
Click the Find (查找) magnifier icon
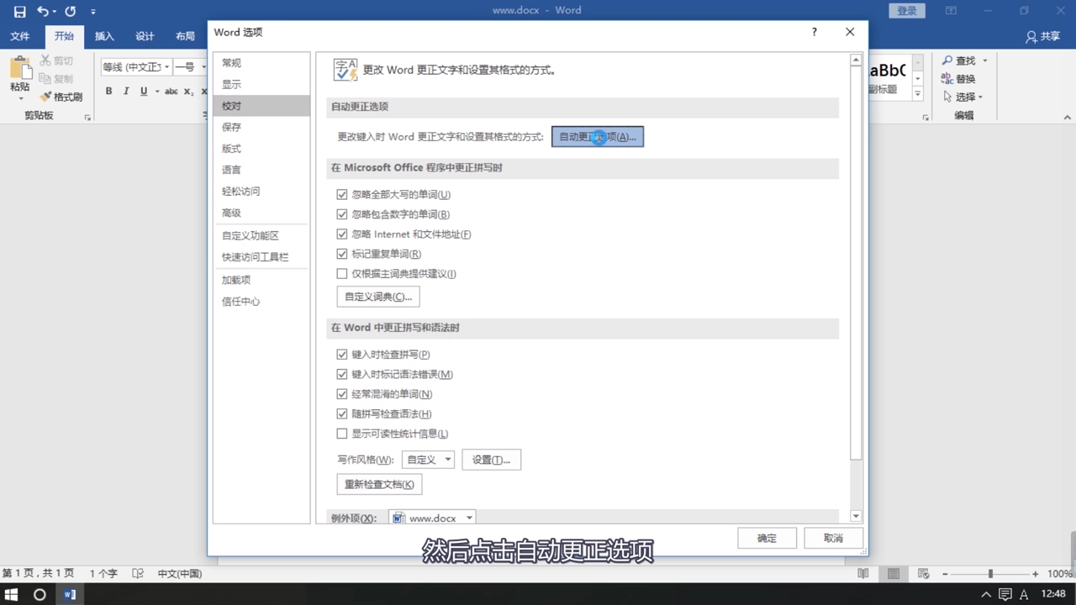[947, 60]
